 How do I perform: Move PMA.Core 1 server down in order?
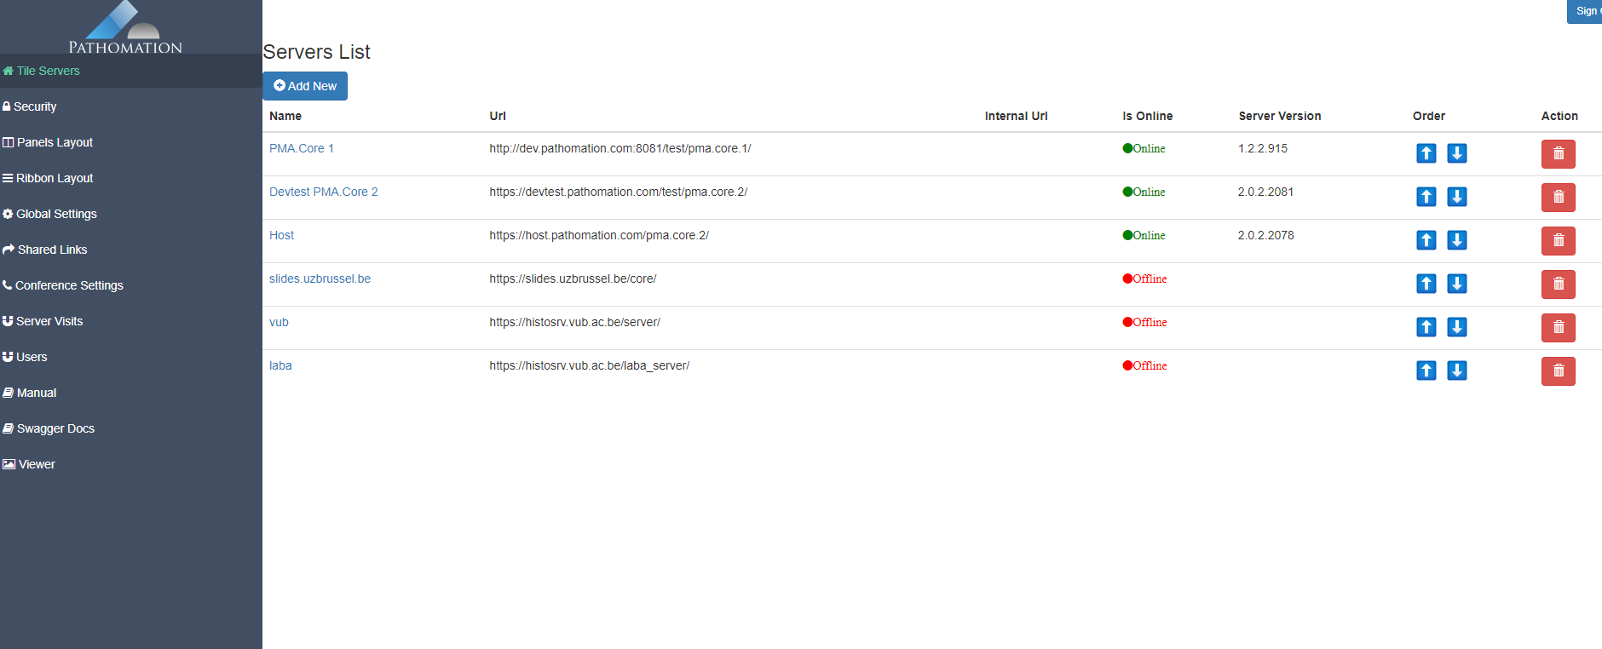coord(1457,153)
